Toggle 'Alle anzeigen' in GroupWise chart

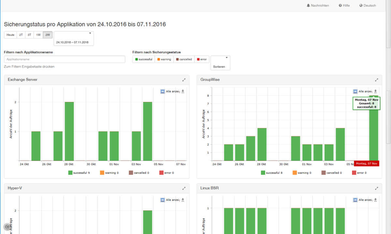pos(363,92)
